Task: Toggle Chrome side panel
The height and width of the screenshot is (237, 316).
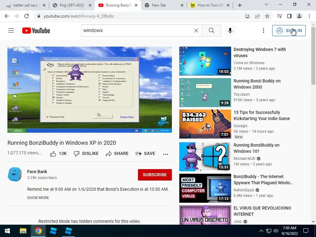Action: (289, 16)
